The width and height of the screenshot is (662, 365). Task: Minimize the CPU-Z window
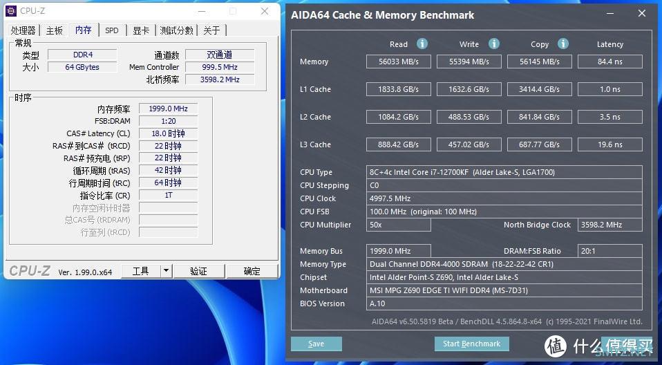pos(202,11)
